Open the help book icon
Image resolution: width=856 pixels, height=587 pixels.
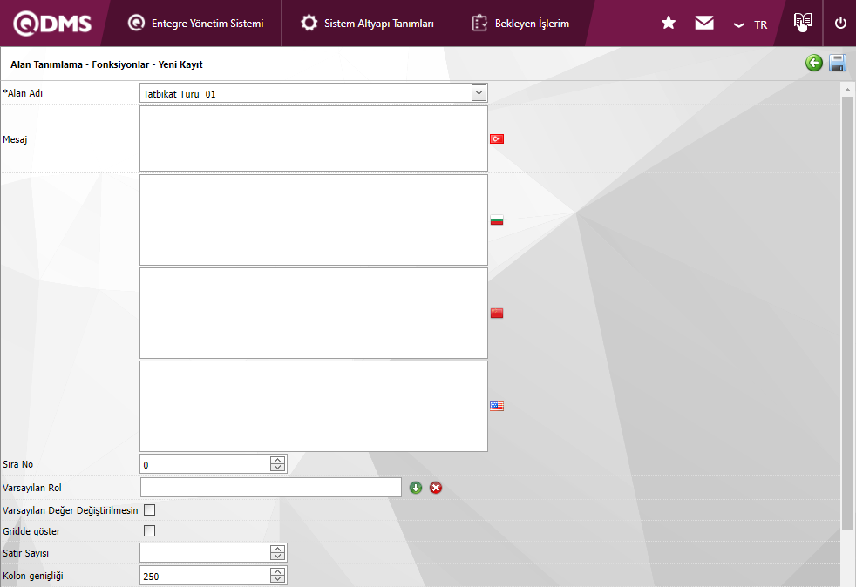click(803, 22)
